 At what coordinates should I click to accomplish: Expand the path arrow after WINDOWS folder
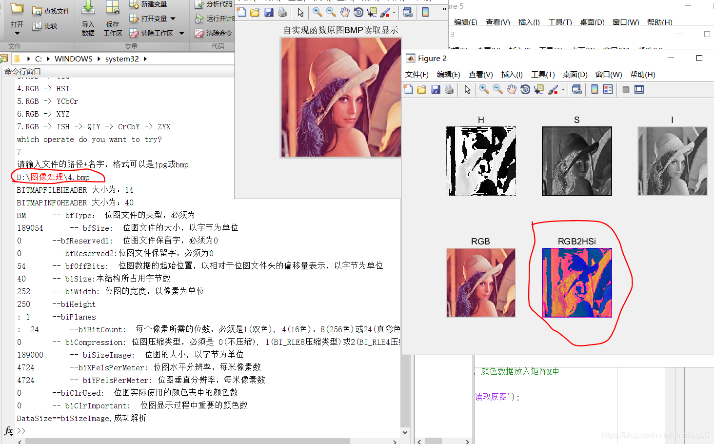click(99, 59)
